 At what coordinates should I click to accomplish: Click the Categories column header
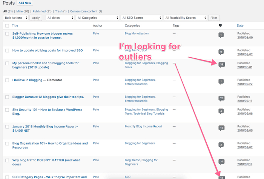(x=132, y=26)
